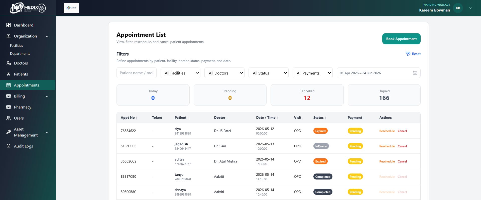Open the All Facilities dropdown
This screenshot has width=481, height=200.
pos(180,73)
